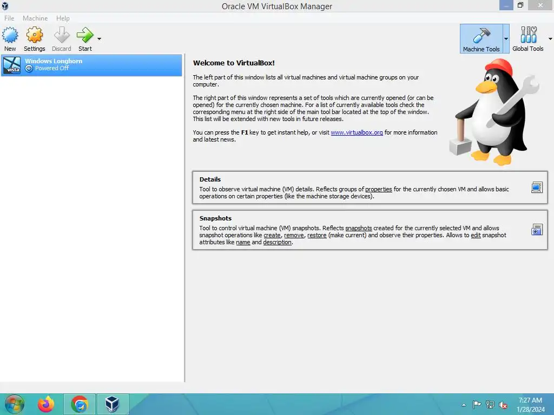Viewport: 554px width, 415px height.
Task: Click the edit snapshot link
Action: click(476, 235)
